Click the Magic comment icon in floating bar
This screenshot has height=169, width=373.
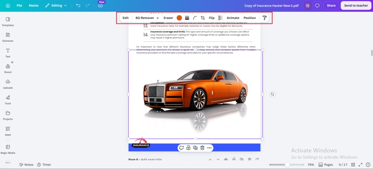[181, 148]
